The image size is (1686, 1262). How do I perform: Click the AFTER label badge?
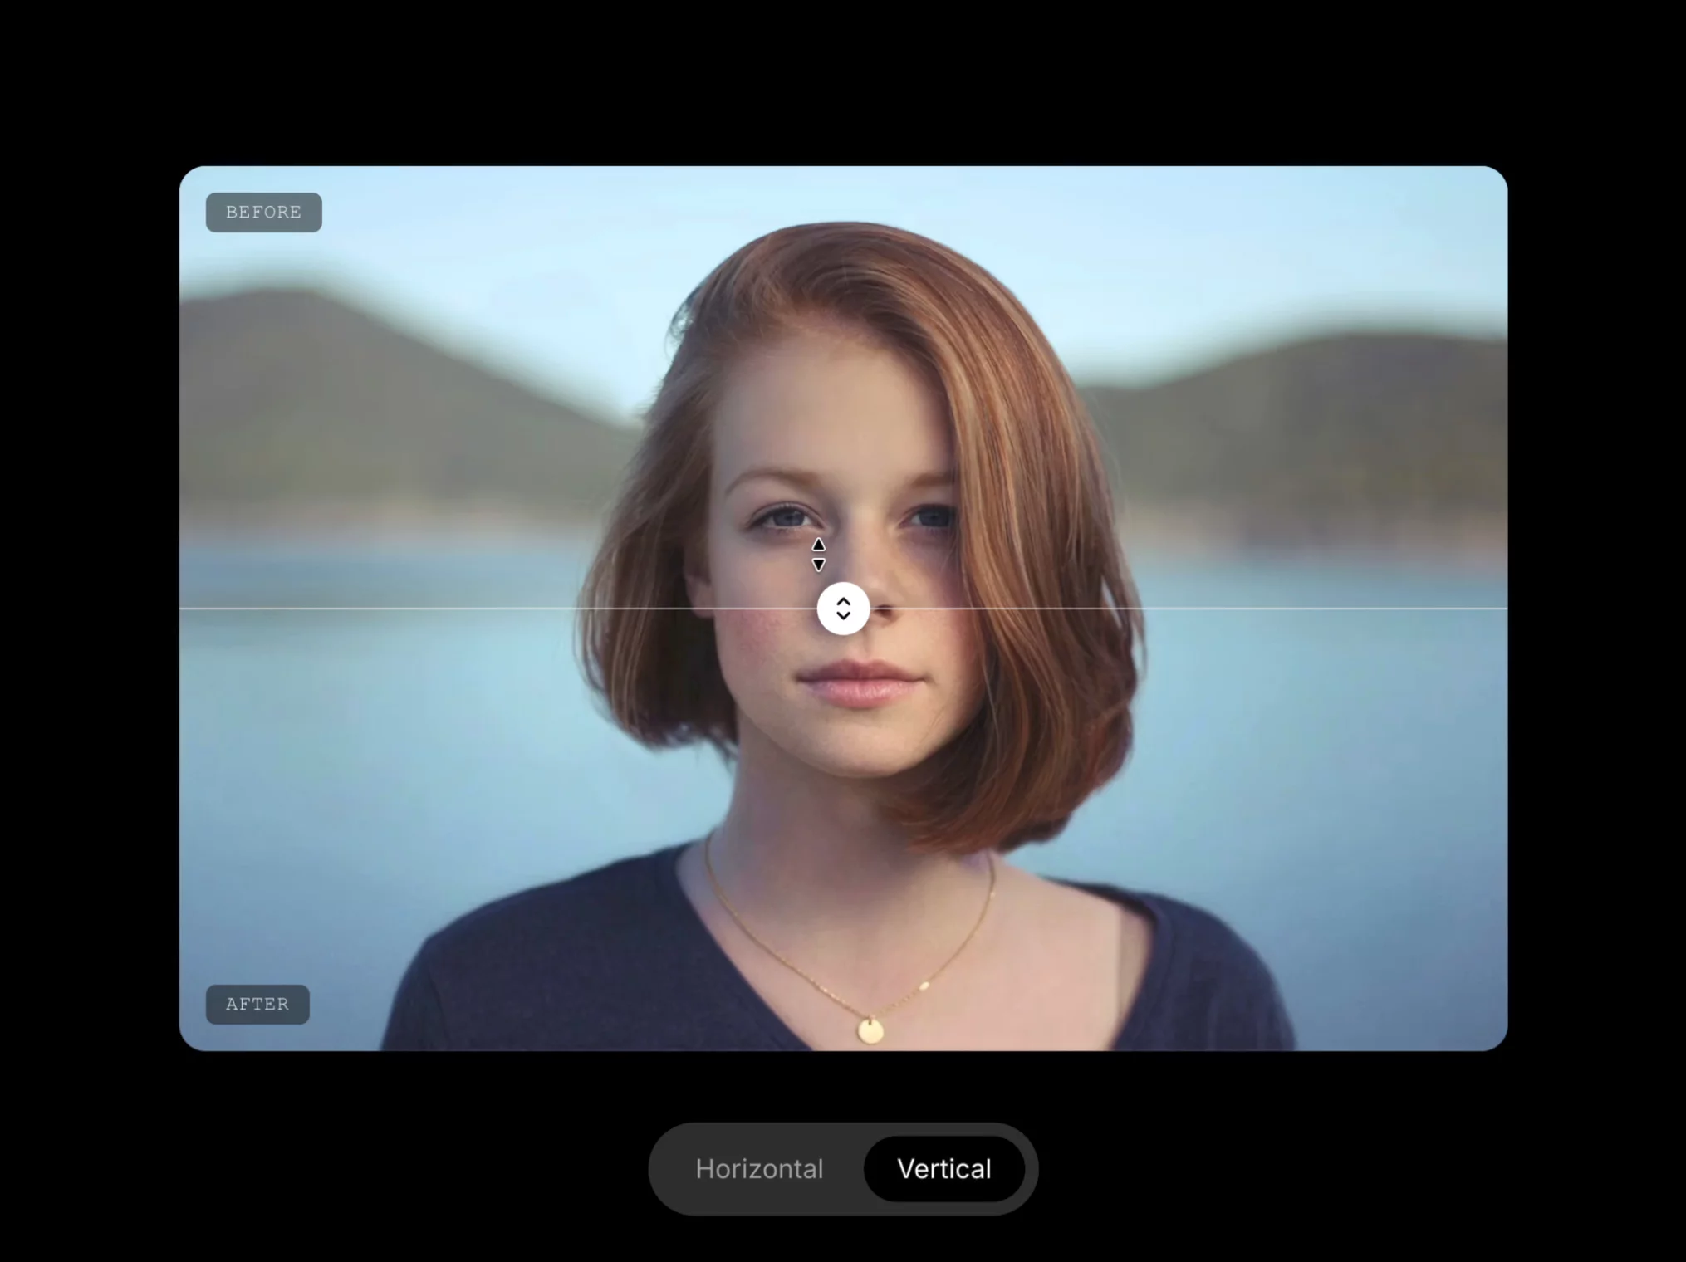pos(257,1005)
